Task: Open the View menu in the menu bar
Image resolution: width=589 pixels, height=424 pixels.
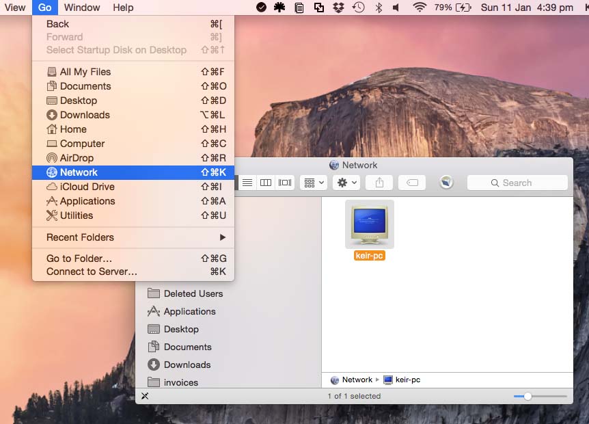Action: (x=14, y=8)
